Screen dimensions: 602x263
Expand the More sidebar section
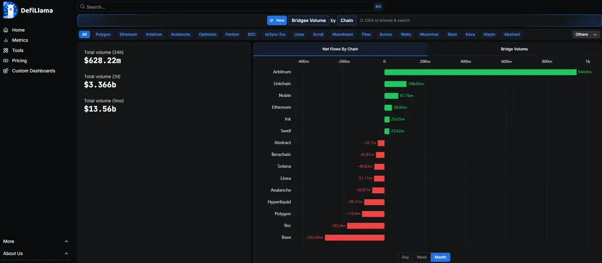click(x=36, y=241)
